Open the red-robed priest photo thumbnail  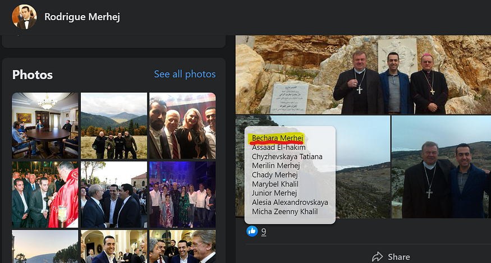[x=45, y=195]
